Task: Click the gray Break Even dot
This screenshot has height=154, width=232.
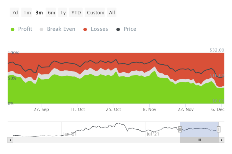Action: [x=42, y=29]
